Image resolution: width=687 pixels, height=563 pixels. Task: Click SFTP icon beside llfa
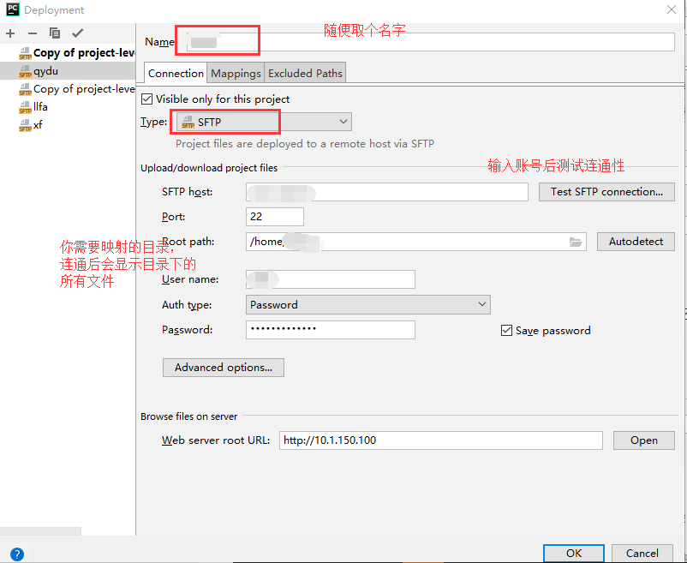coord(25,107)
